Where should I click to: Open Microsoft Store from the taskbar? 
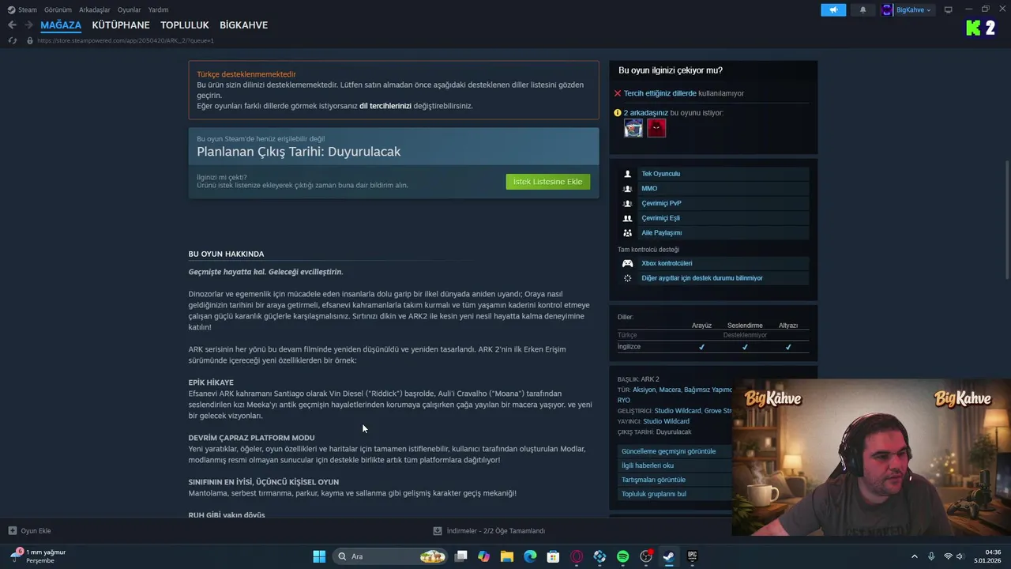pyautogui.click(x=554, y=556)
